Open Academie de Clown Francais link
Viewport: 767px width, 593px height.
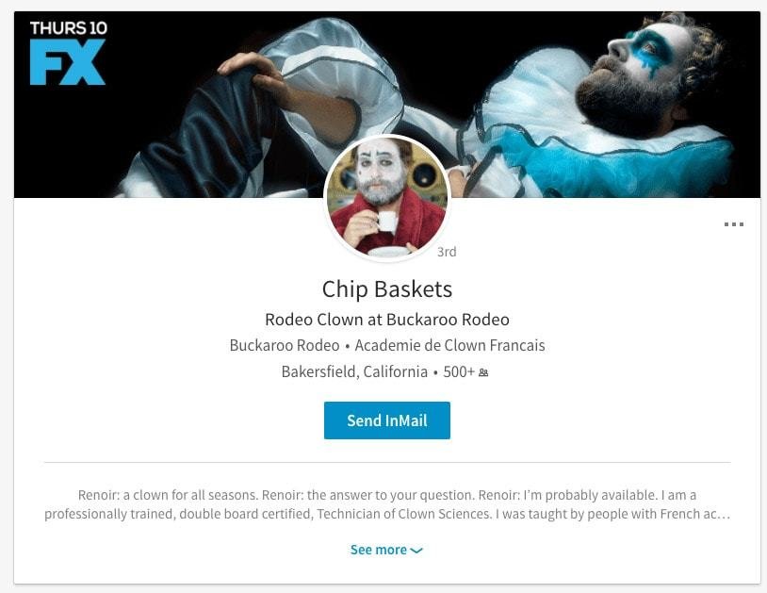[449, 345]
